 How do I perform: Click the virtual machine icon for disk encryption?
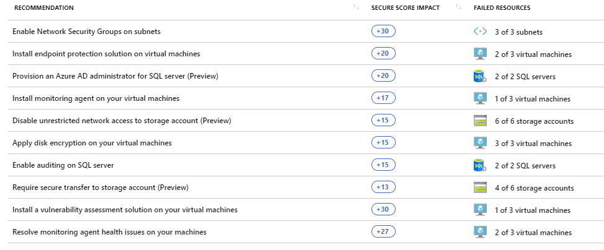click(x=480, y=143)
